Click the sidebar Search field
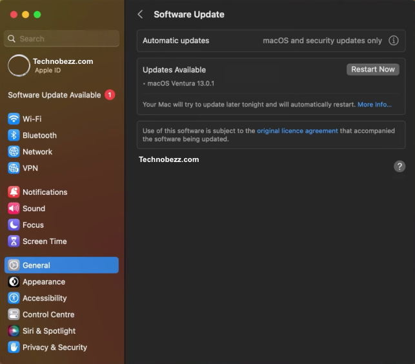The width and height of the screenshot is (415, 364). click(x=62, y=39)
